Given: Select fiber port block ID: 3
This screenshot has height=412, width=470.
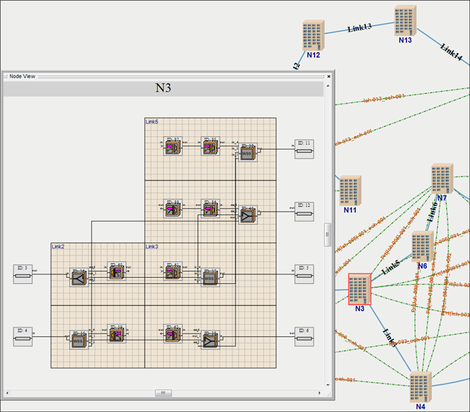Looking at the screenshot, I should coord(23,274).
